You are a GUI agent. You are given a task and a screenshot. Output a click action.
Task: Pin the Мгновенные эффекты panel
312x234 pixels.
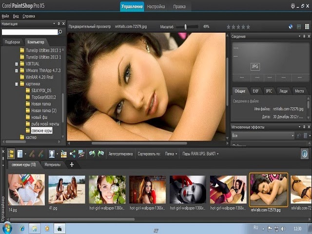tap(304, 127)
